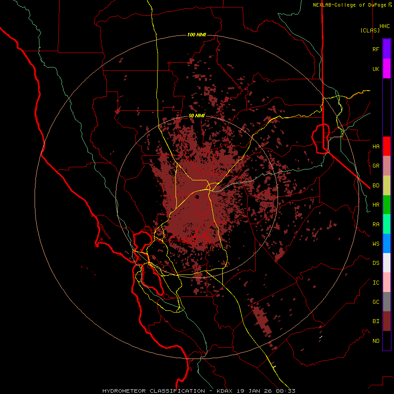Click the GR legend color swatch
This screenshot has width=394, height=394.
tap(387, 165)
